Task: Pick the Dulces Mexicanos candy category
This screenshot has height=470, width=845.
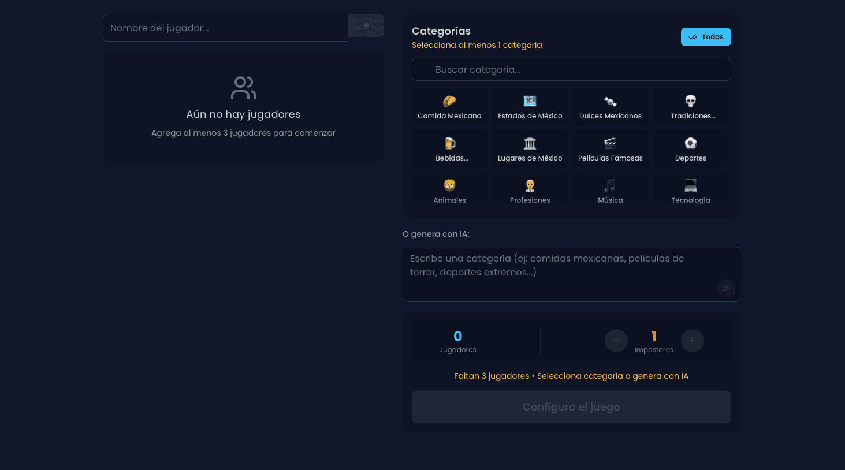Action: (610, 107)
